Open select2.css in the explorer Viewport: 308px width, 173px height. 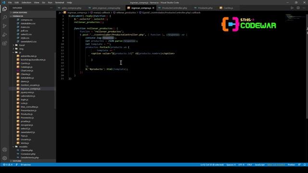(x=26, y=34)
